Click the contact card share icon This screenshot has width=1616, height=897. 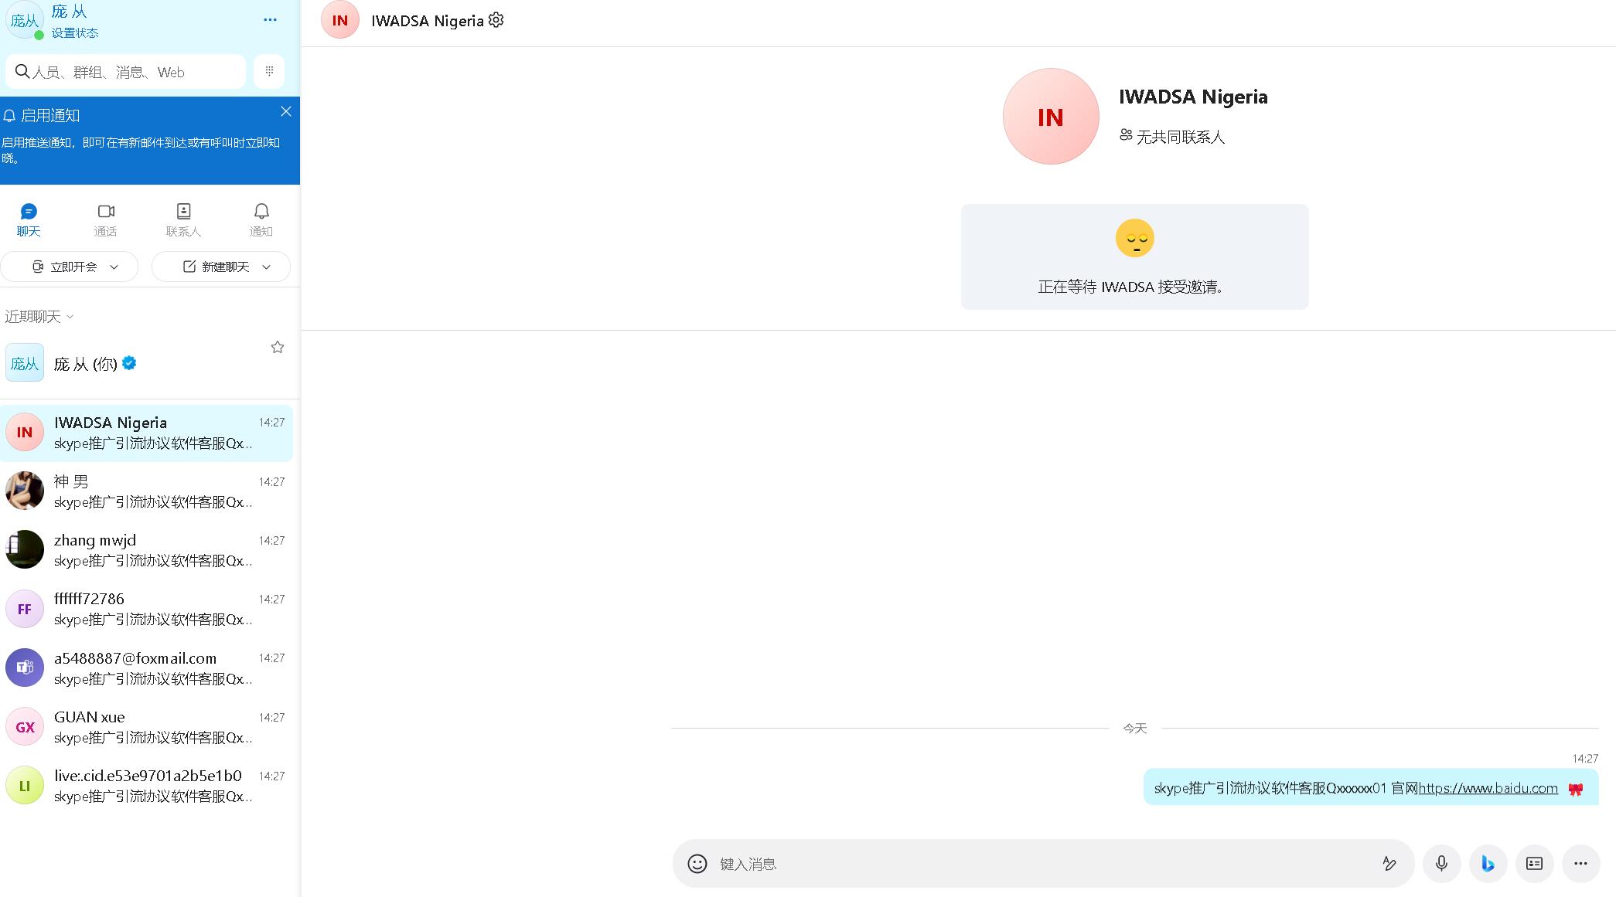tap(1534, 864)
